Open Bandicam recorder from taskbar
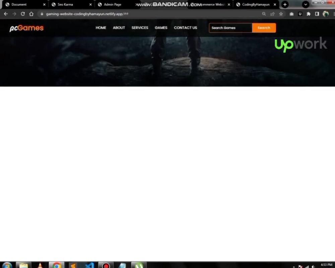The image size is (335, 268). coord(106,265)
